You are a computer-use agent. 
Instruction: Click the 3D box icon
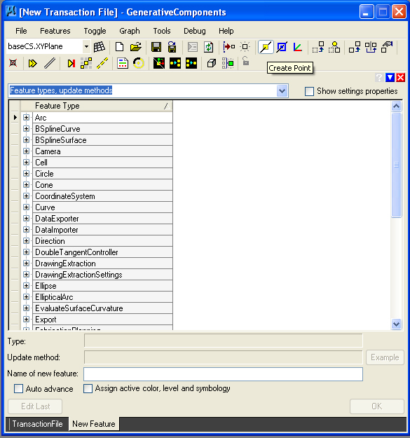212,63
